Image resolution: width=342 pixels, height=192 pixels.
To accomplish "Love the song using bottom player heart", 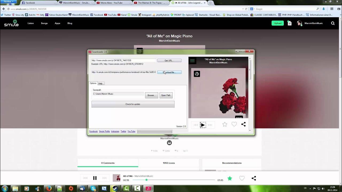I will point(242,178).
